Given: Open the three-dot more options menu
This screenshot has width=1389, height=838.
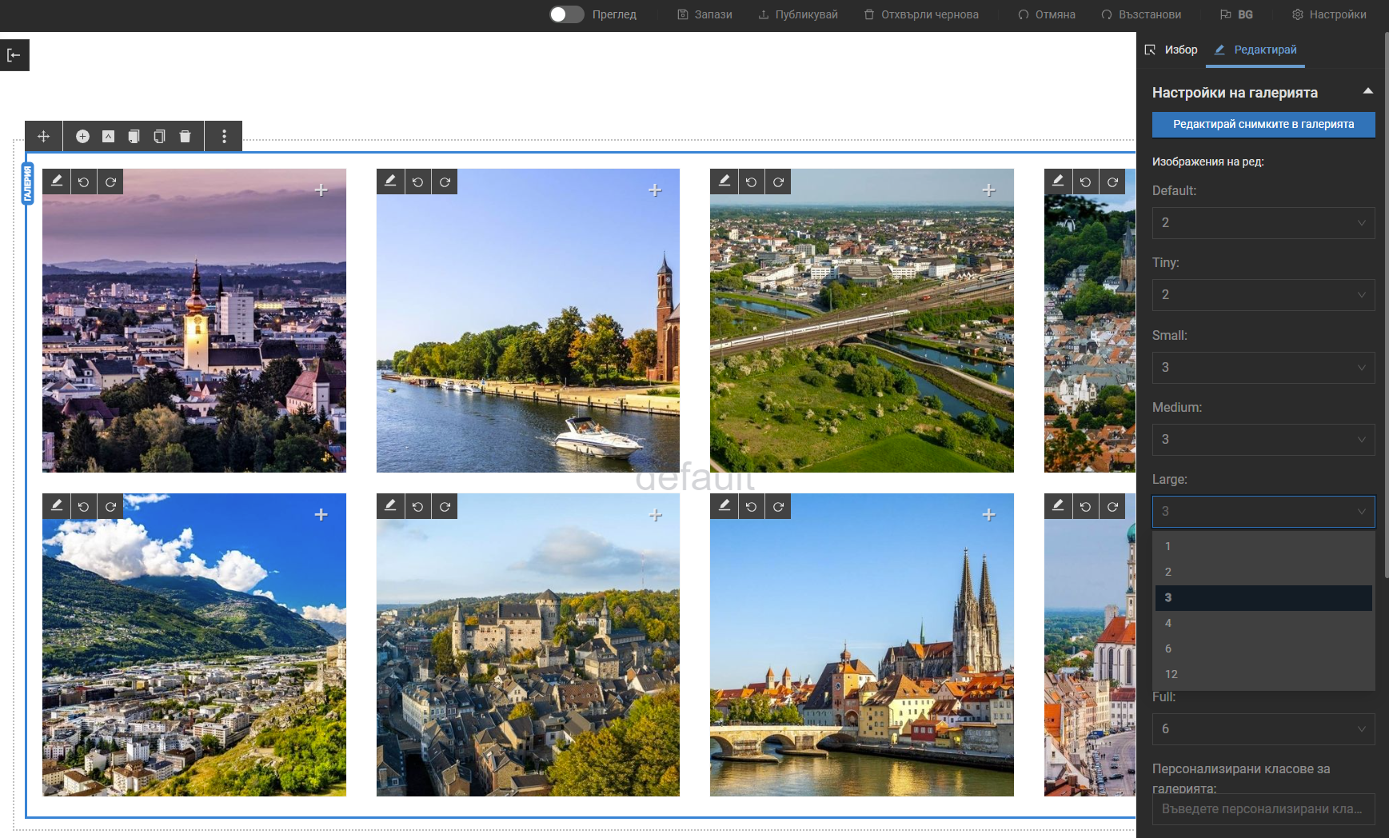Looking at the screenshot, I should (x=224, y=137).
